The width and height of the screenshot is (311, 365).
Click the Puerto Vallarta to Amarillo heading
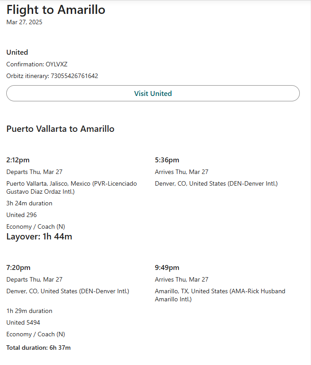pos(60,129)
